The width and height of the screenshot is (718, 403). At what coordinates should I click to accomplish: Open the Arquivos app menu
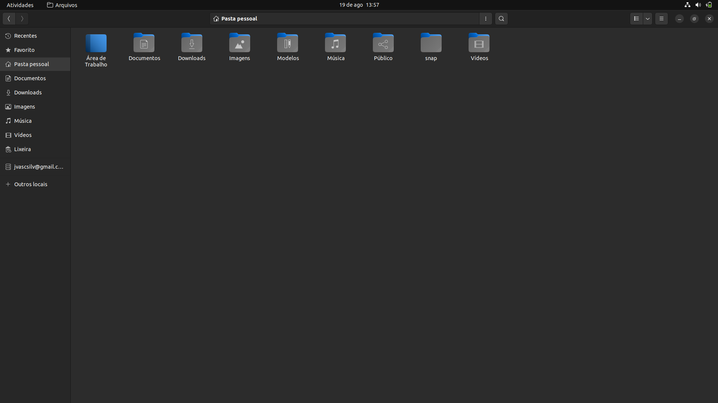[x=62, y=5]
